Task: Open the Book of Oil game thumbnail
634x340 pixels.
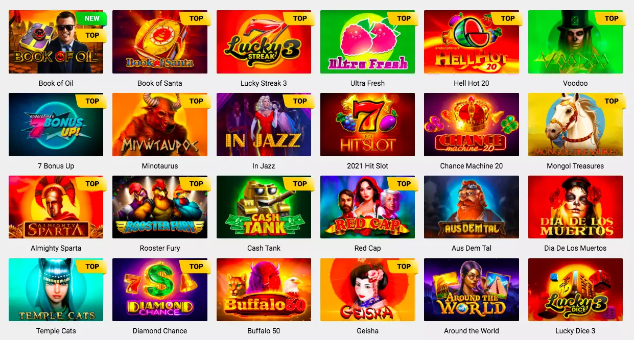Action: 56,42
